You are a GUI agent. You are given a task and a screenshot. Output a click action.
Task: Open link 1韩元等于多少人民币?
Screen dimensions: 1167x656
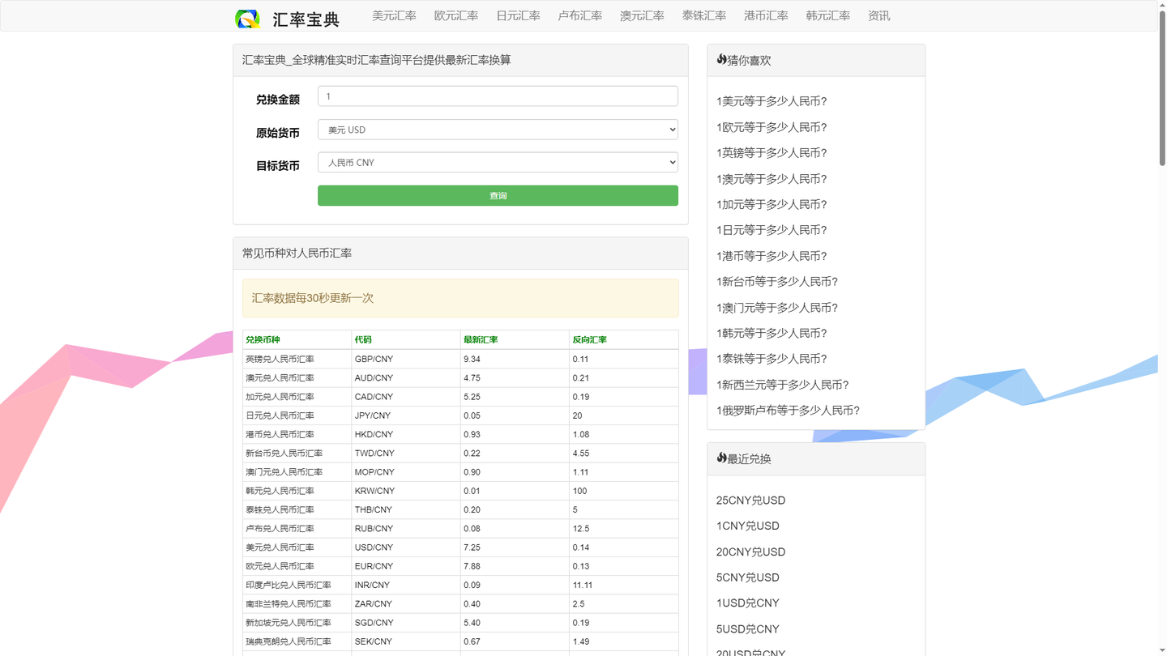click(772, 333)
